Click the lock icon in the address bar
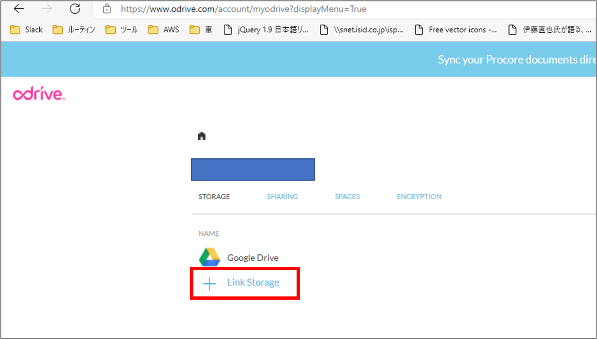597x339 pixels. (107, 9)
